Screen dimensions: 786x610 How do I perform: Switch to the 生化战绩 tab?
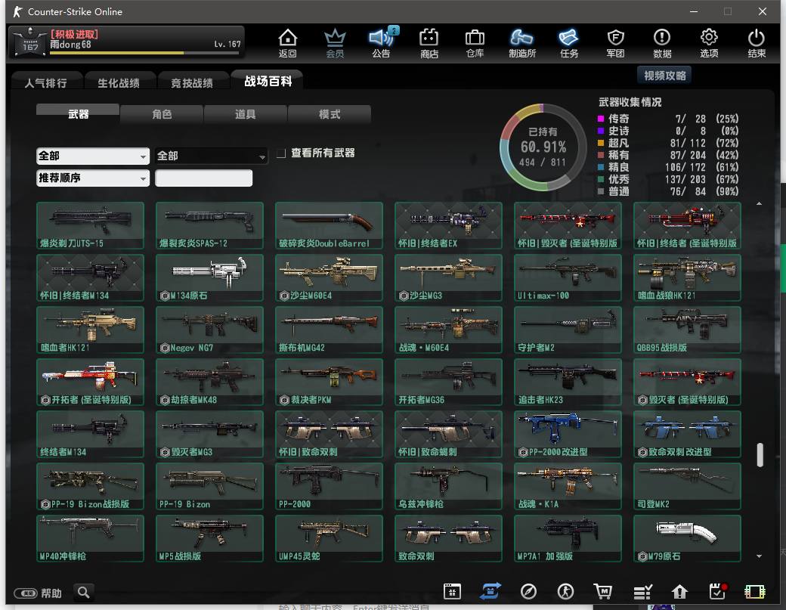[x=119, y=82]
